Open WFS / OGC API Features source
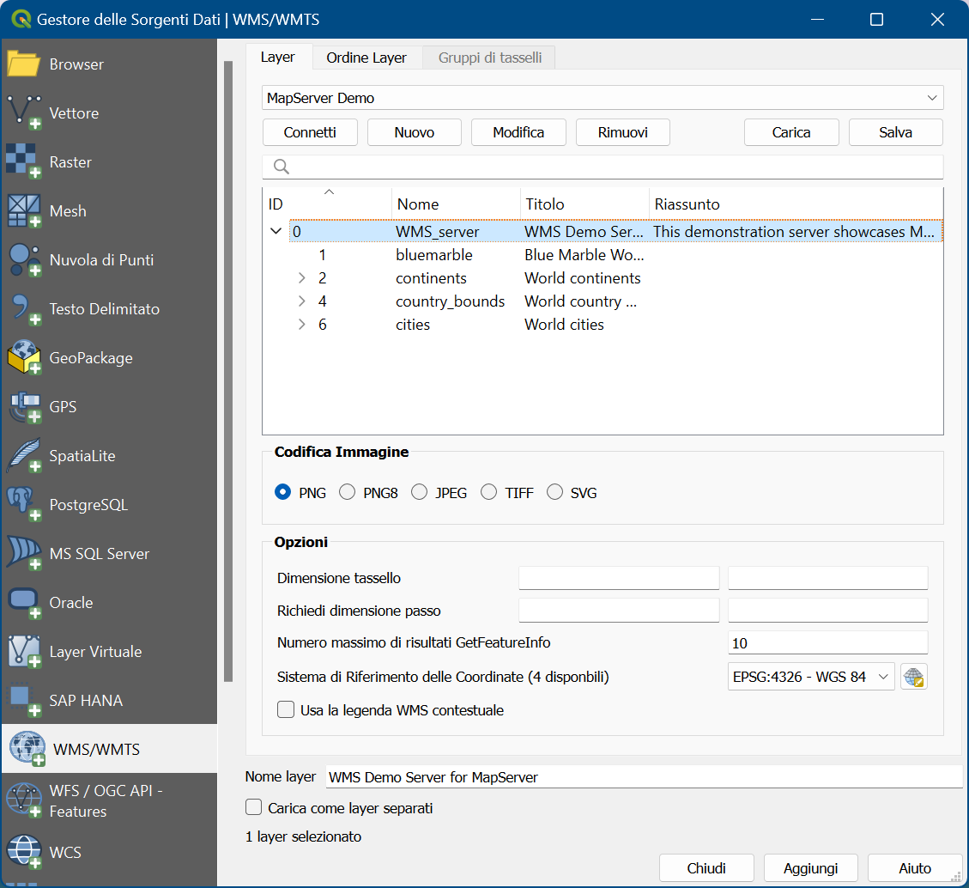 (109, 800)
